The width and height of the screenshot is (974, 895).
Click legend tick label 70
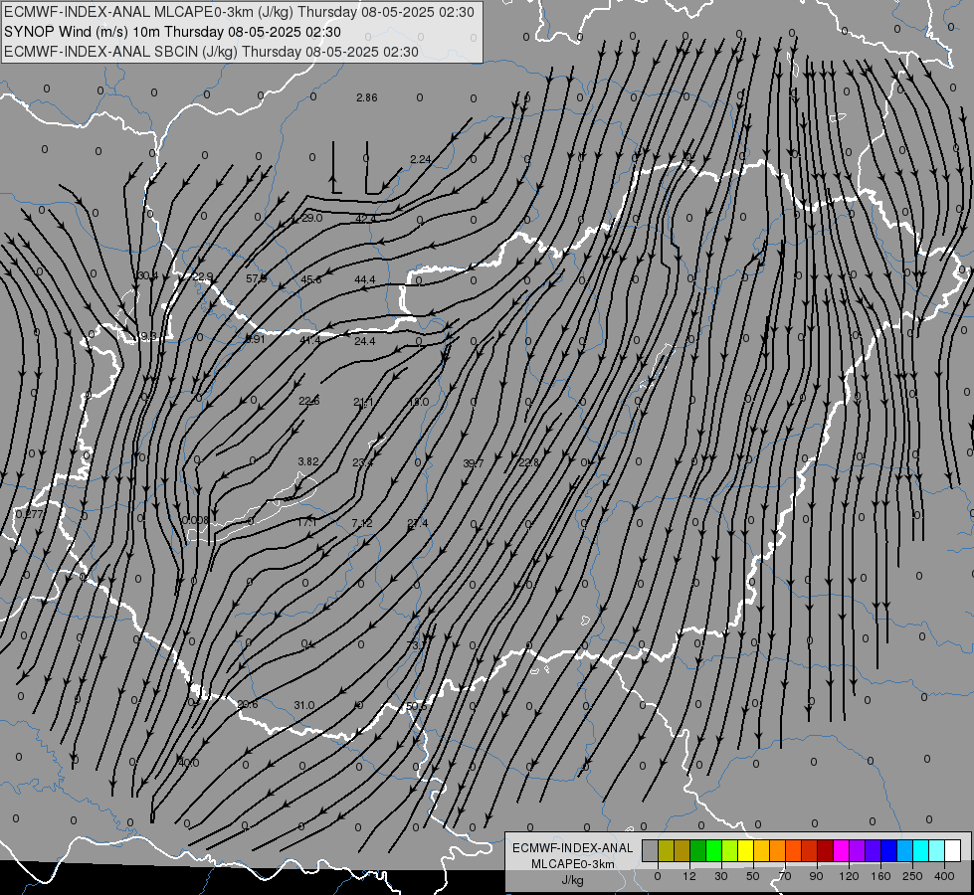pyautogui.click(x=785, y=876)
